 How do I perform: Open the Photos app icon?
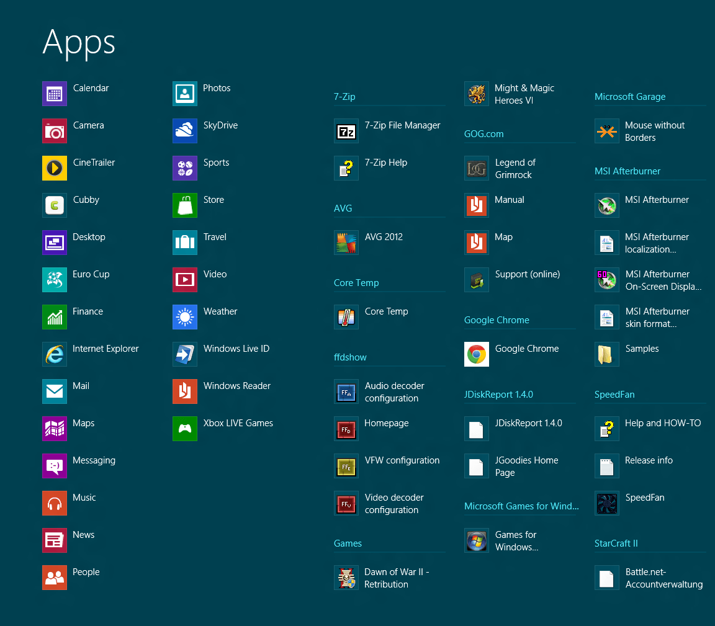click(185, 94)
